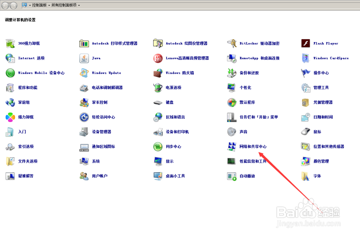Click the 索引选项 link text

(26, 147)
